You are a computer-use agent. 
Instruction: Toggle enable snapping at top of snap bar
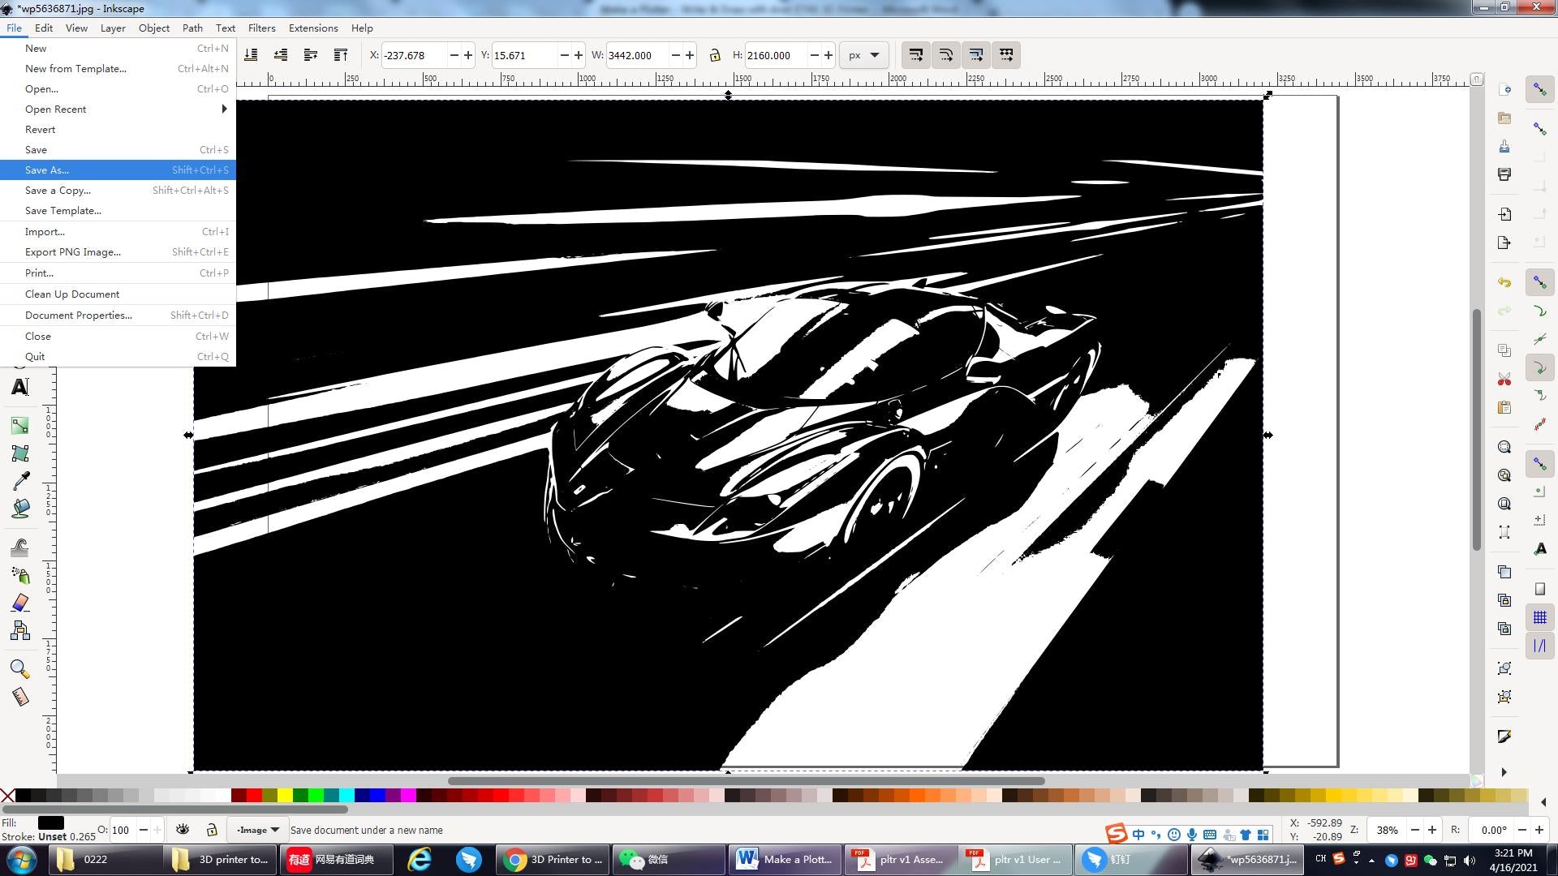(x=1539, y=90)
